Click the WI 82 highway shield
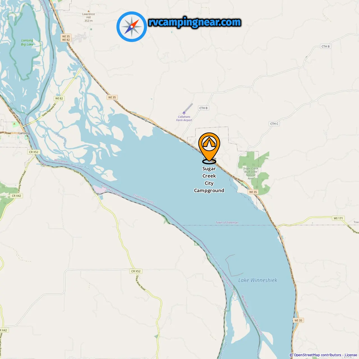Image resolution: width=359 pixels, height=359 pixels. (59, 98)
